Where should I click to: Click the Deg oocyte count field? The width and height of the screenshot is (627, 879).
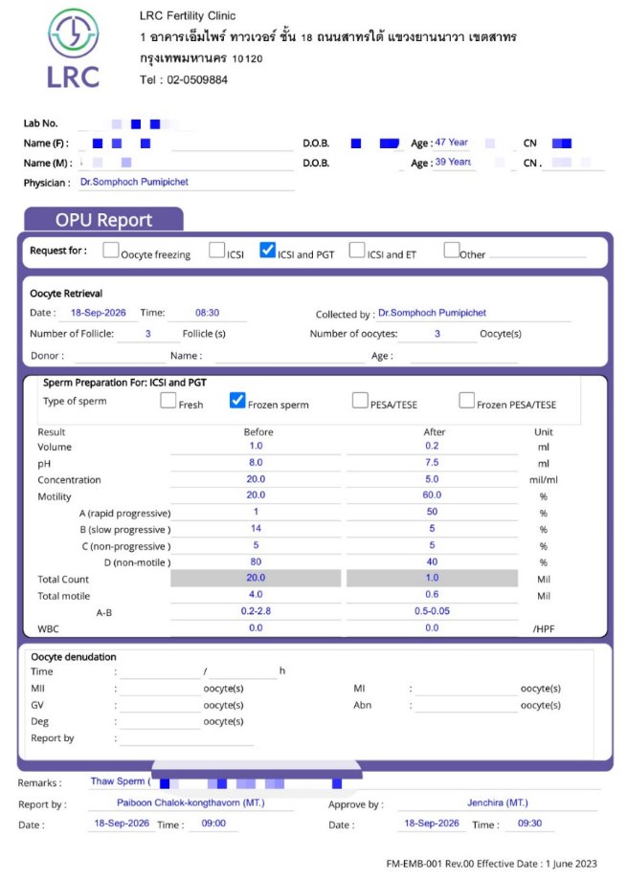160,722
